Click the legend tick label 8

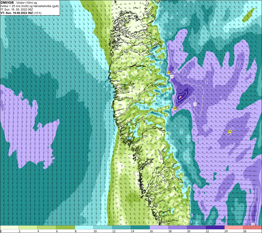tap(76, 231)
